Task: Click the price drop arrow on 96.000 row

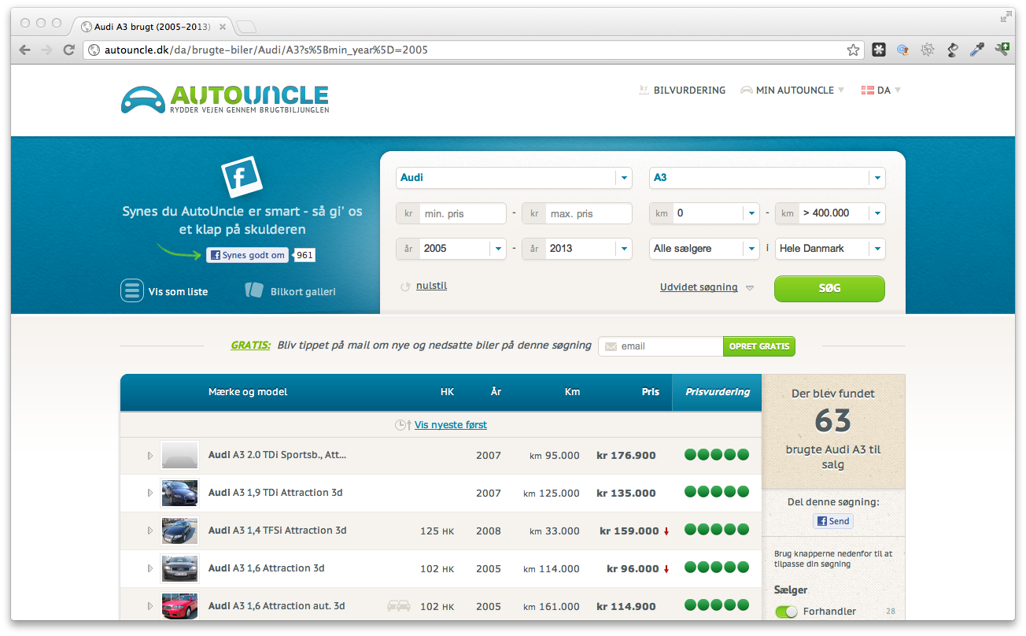Action: click(x=666, y=569)
